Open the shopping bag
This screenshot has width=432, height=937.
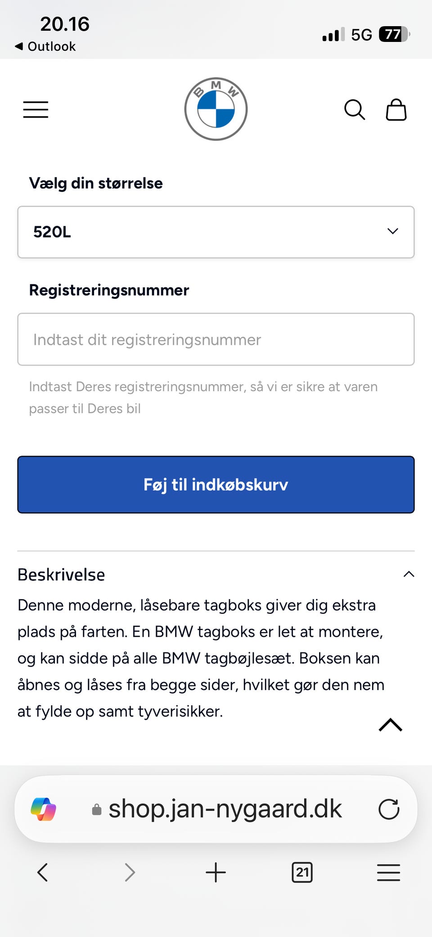click(396, 110)
